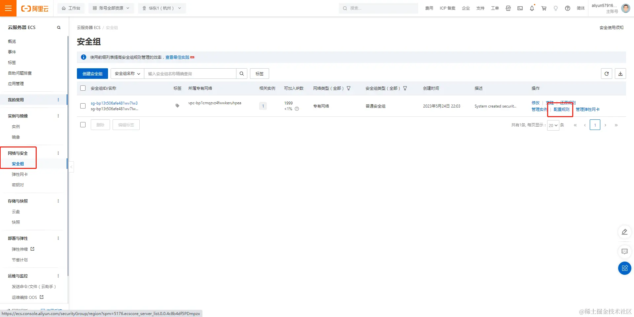Open security group sg-bp13t506afe481wv7lw3 link
The width and height of the screenshot is (634, 317).
click(114, 103)
